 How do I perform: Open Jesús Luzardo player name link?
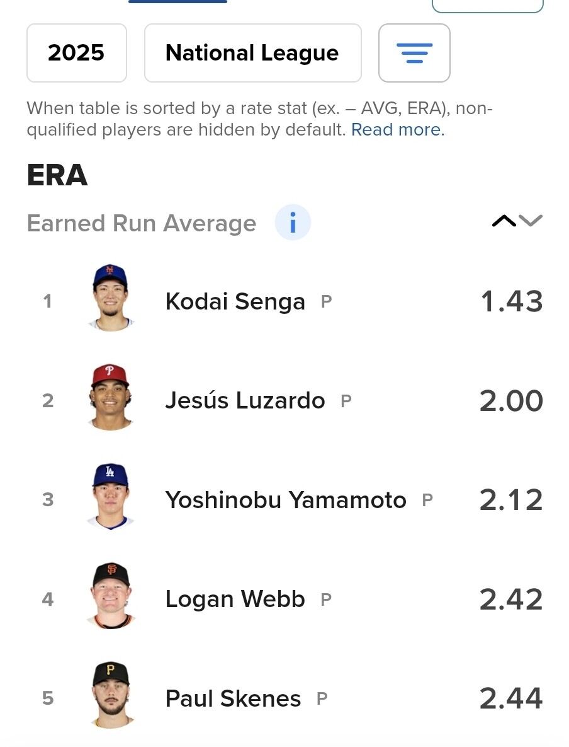coord(245,401)
